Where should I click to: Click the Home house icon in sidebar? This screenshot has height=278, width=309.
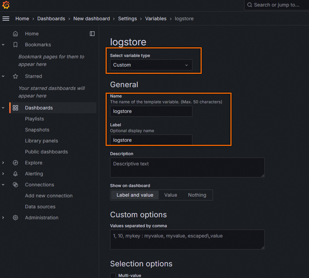pyautogui.click(x=15, y=34)
